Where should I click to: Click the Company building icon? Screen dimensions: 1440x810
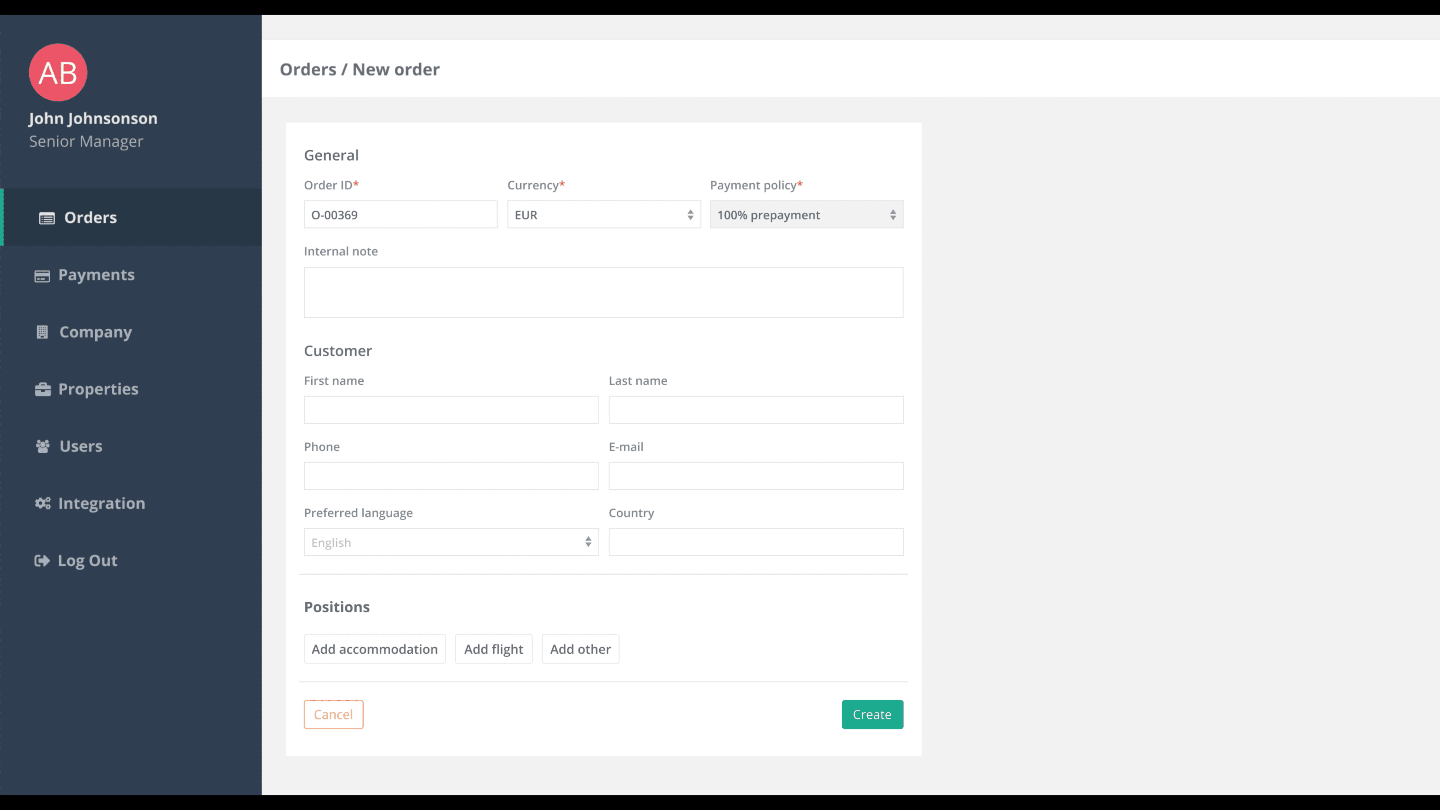42,332
